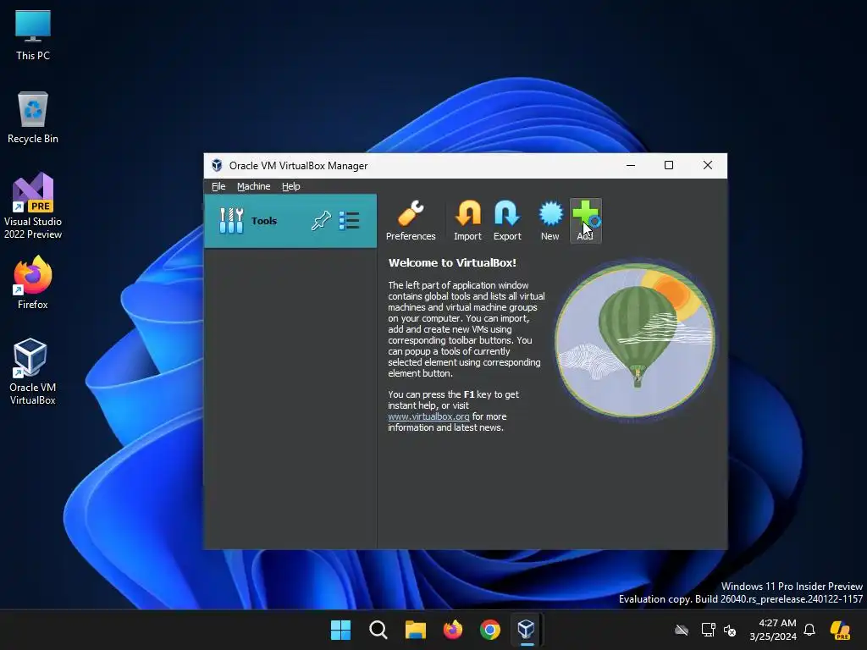Click the Add machine green plus icon
867x650 pixels.
(x=586, y=221)
